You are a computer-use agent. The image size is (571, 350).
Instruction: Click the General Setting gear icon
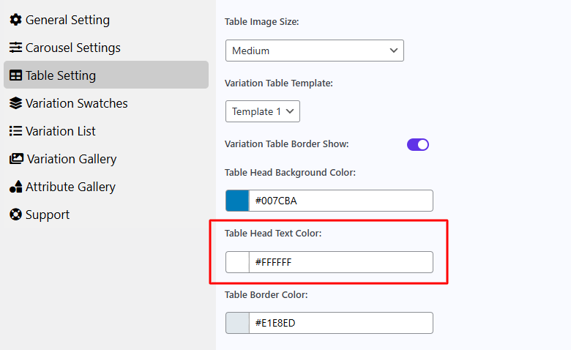pos(15,20)
